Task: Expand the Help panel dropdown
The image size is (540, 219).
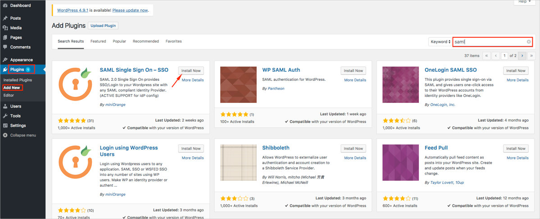Action: coord(525,2)
